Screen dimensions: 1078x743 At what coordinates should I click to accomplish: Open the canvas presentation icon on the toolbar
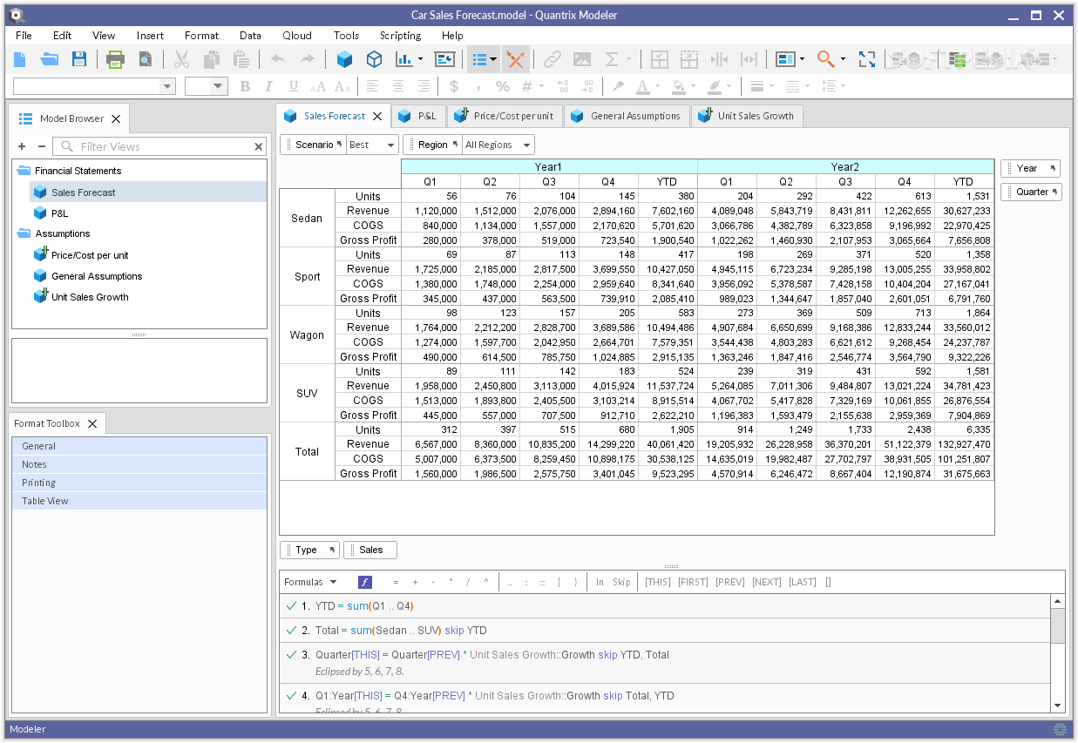tap(444, 59)
